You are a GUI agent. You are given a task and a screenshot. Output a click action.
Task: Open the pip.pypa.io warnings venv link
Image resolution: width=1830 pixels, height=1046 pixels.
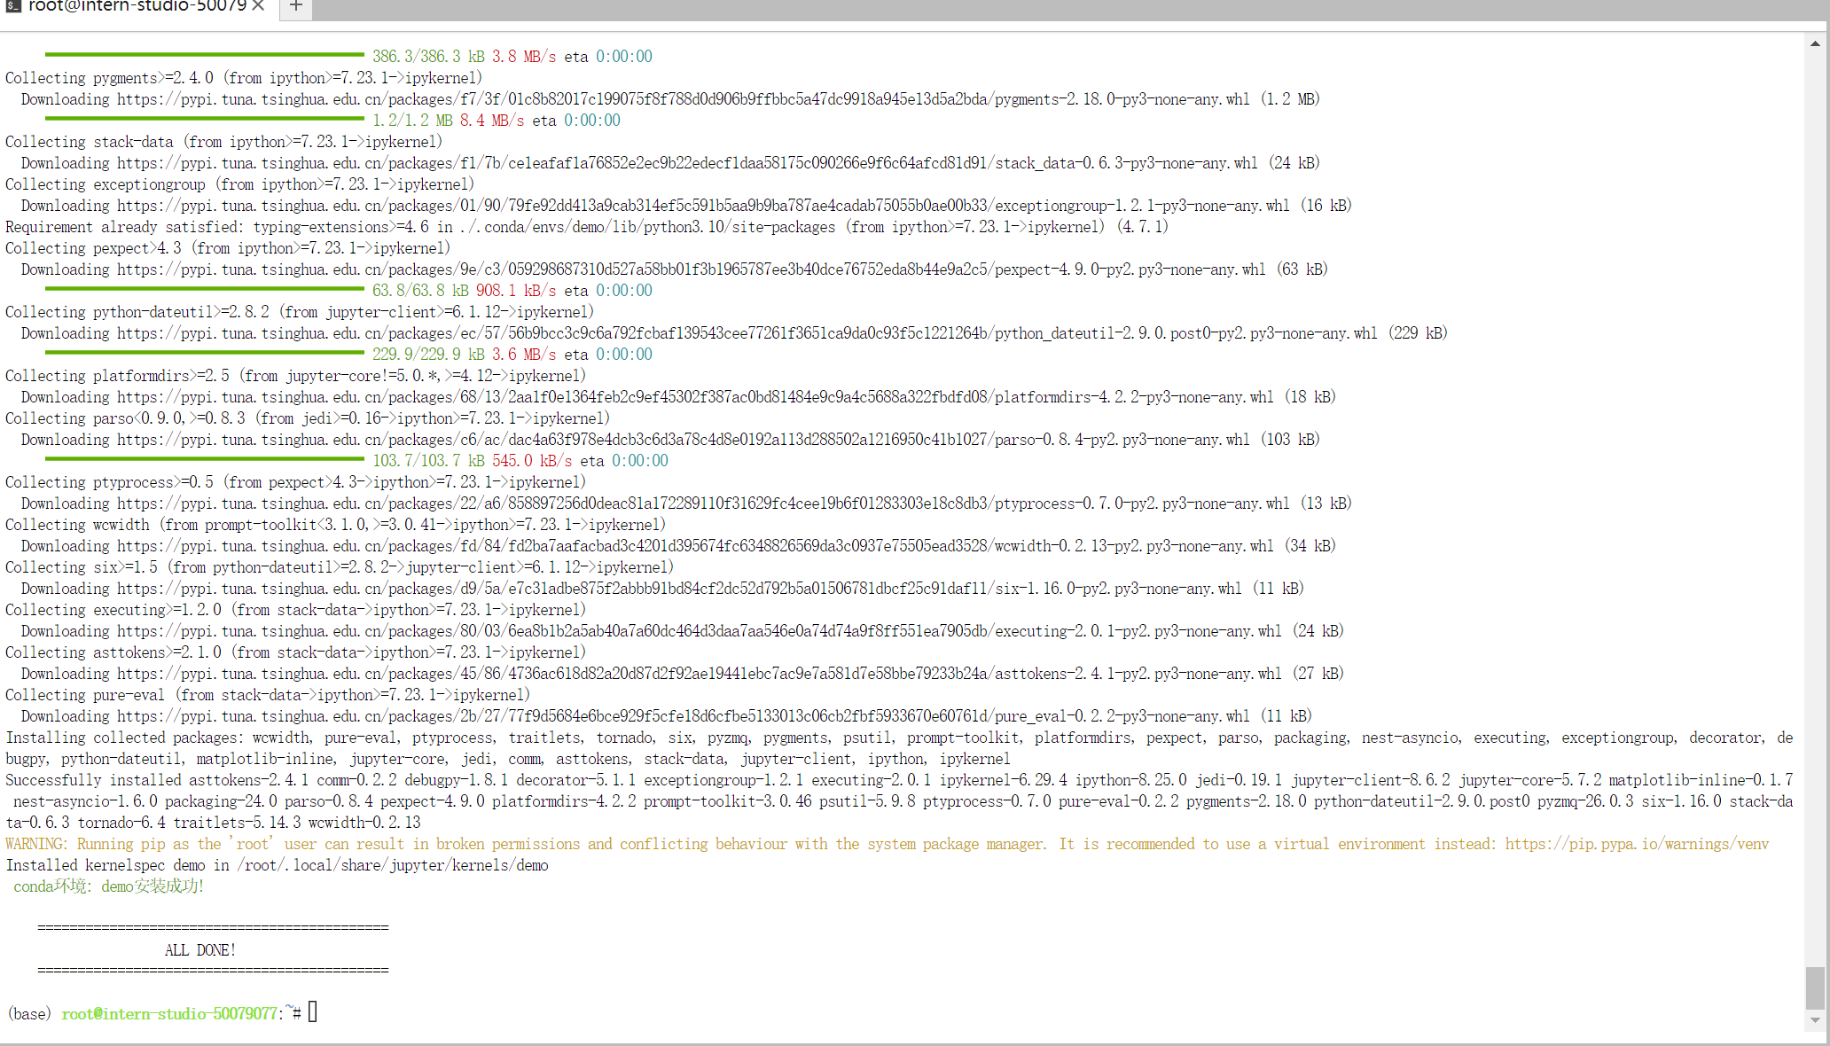click(x=1636, y=844)
